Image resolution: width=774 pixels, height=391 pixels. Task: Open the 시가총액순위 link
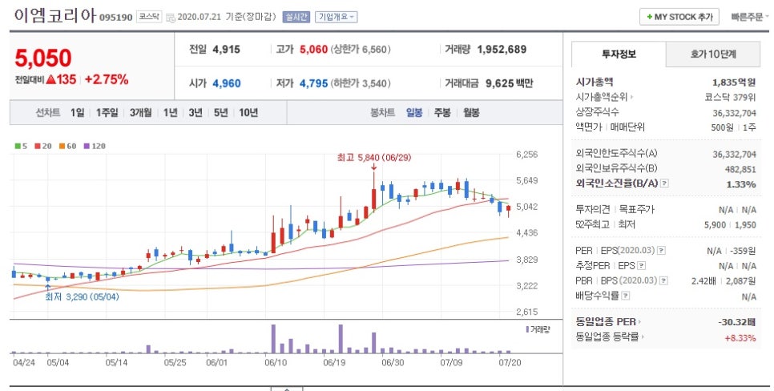coord(604,97)
